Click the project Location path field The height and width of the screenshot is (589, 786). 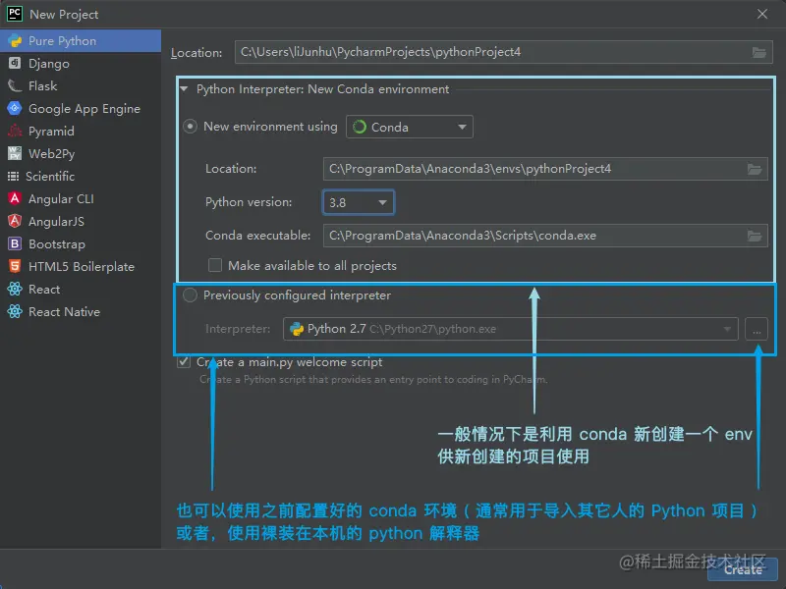503,52
